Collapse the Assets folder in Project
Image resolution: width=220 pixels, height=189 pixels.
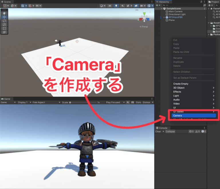pos(209,23)
